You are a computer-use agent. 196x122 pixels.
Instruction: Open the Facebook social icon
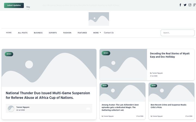180,5
